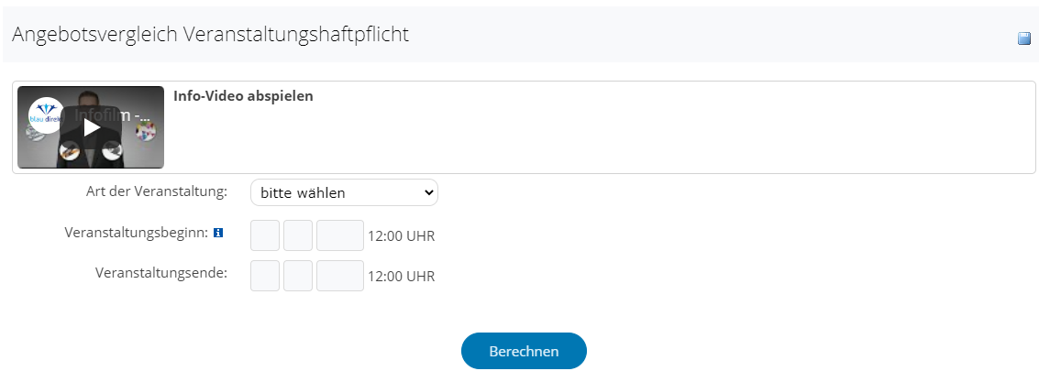This screenshot has height=382, width=1039.
Task: Focus the month field for Veranstaltungsende
Action: pos(298,275)
